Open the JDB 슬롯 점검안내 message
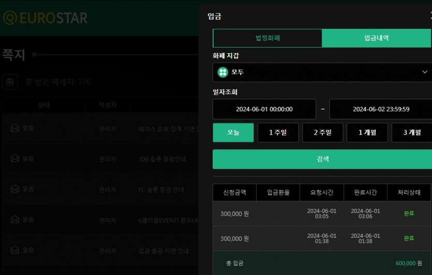The height and width of the screenshot is (275, 432). [162, 159]
